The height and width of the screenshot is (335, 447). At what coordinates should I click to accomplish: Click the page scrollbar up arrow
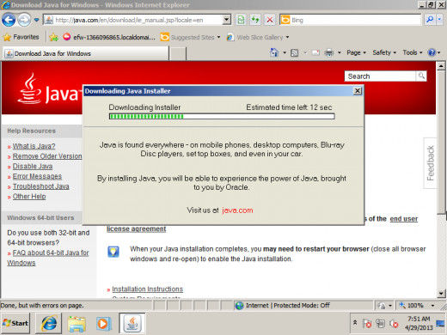coord(441,66)
